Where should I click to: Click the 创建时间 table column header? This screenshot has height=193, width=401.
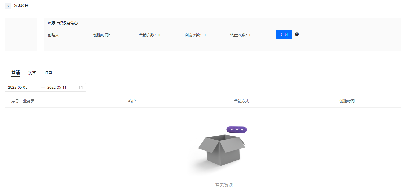coord(347,101)
